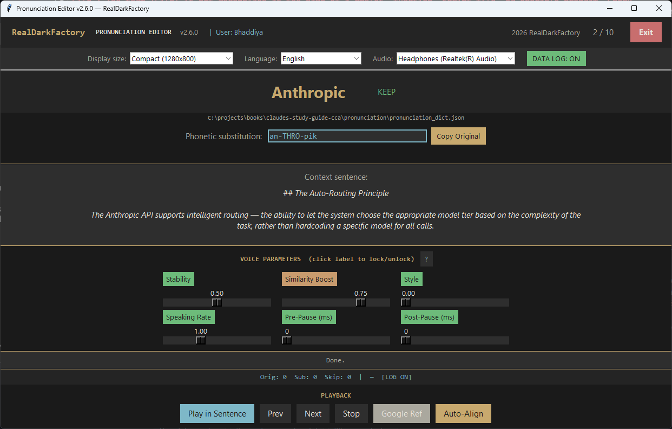Click the Auto-Align button

tap(463, 413)
